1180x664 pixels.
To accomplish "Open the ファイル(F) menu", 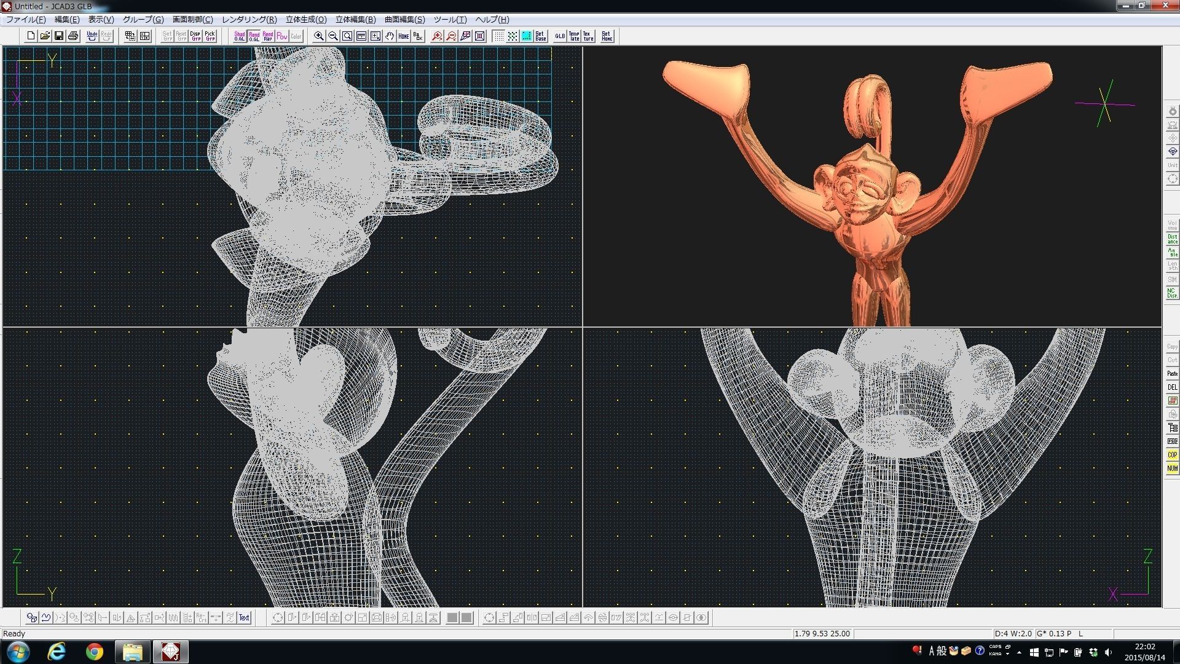I will (x=26, y=20).
